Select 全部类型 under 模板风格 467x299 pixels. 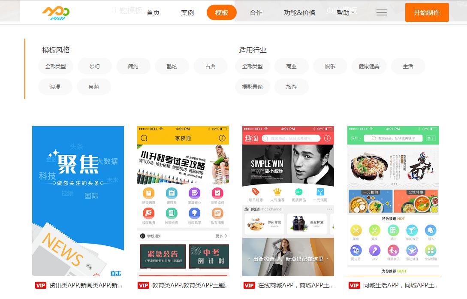[x=55, y=66]
